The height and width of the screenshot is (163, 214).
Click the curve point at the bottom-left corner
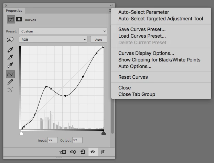coord(22,128)
